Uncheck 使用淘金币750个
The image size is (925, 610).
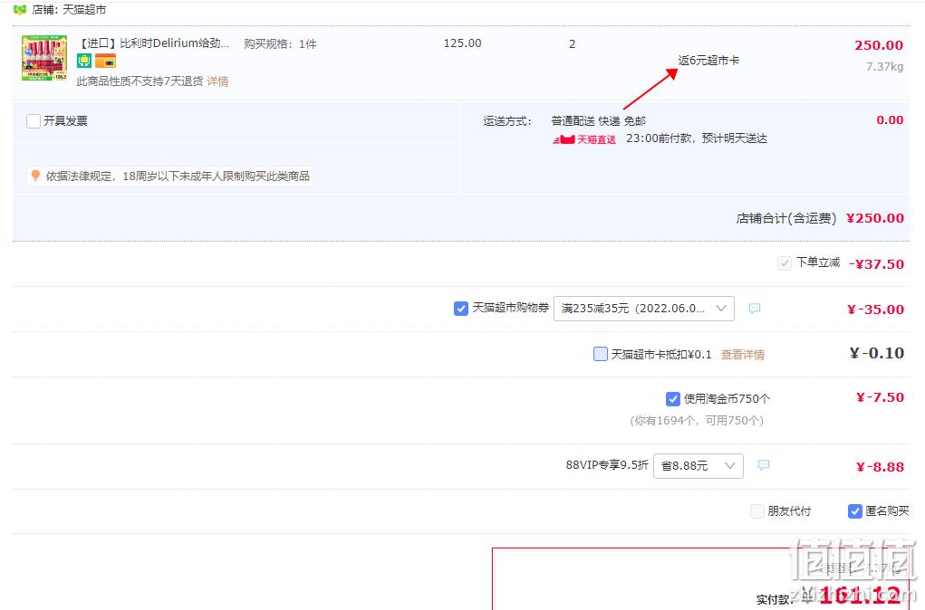[x=672, y=399]
